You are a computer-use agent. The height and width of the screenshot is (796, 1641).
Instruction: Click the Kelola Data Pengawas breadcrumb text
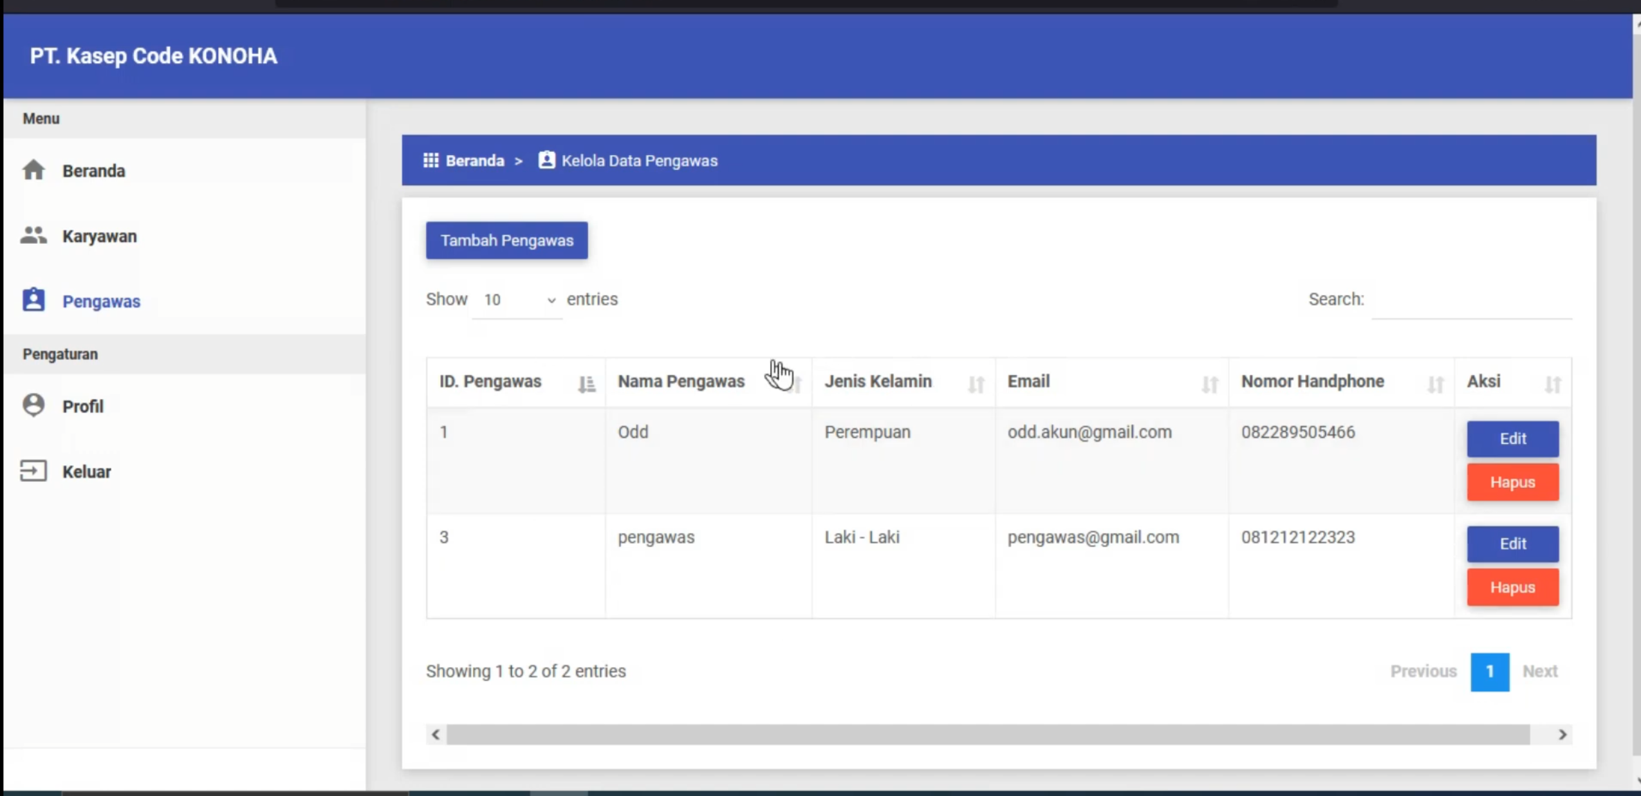[x=639, y=160]
